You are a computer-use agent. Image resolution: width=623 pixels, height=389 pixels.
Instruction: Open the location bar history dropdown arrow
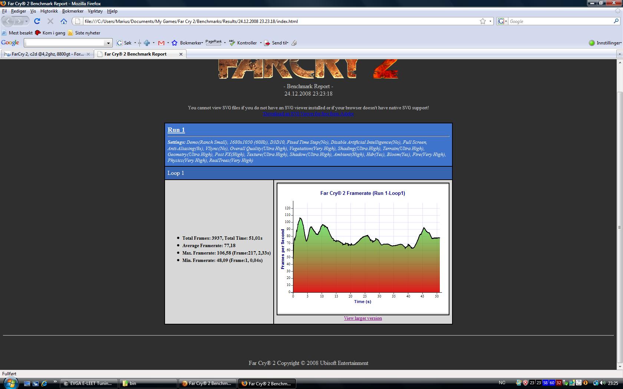click(x=490, y=21)
